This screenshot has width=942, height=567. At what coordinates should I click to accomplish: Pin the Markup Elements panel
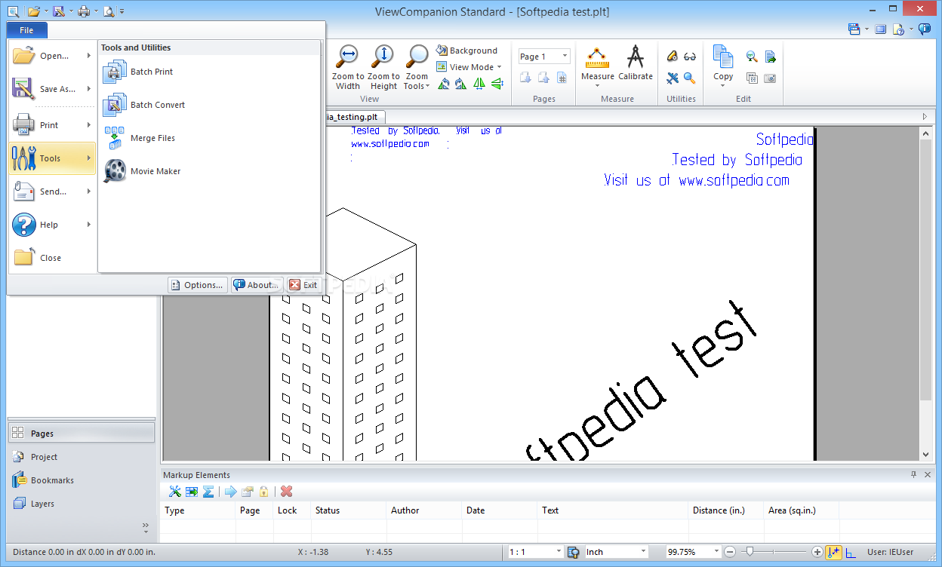914,475
